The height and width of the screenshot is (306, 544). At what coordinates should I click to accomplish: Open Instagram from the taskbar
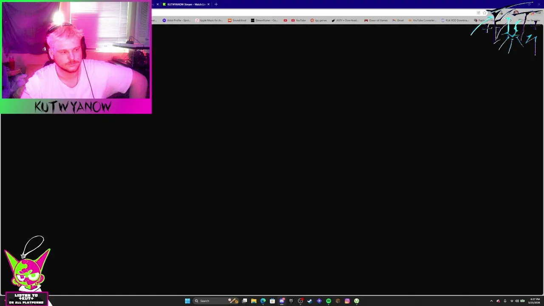tap(347, 301)
